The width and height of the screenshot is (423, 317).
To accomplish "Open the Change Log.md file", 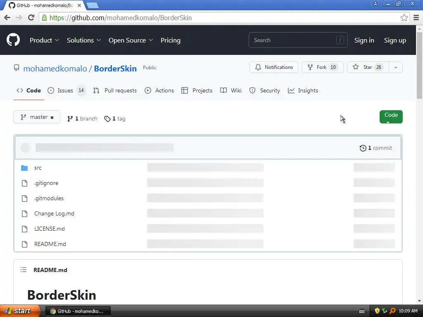I will (54, 213).
